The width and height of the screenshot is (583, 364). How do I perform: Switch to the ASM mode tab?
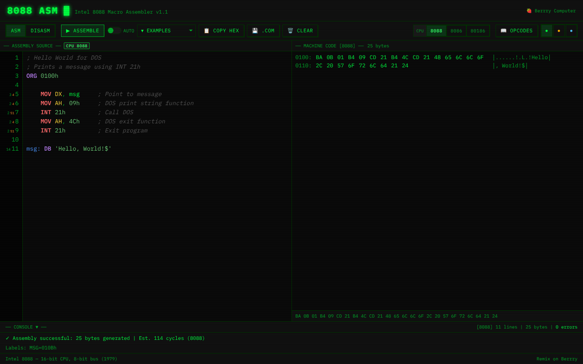16,31
